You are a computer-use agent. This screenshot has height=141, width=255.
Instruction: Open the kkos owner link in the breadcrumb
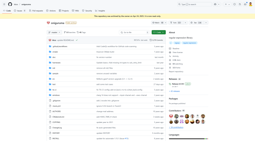[x=16, y=4]
